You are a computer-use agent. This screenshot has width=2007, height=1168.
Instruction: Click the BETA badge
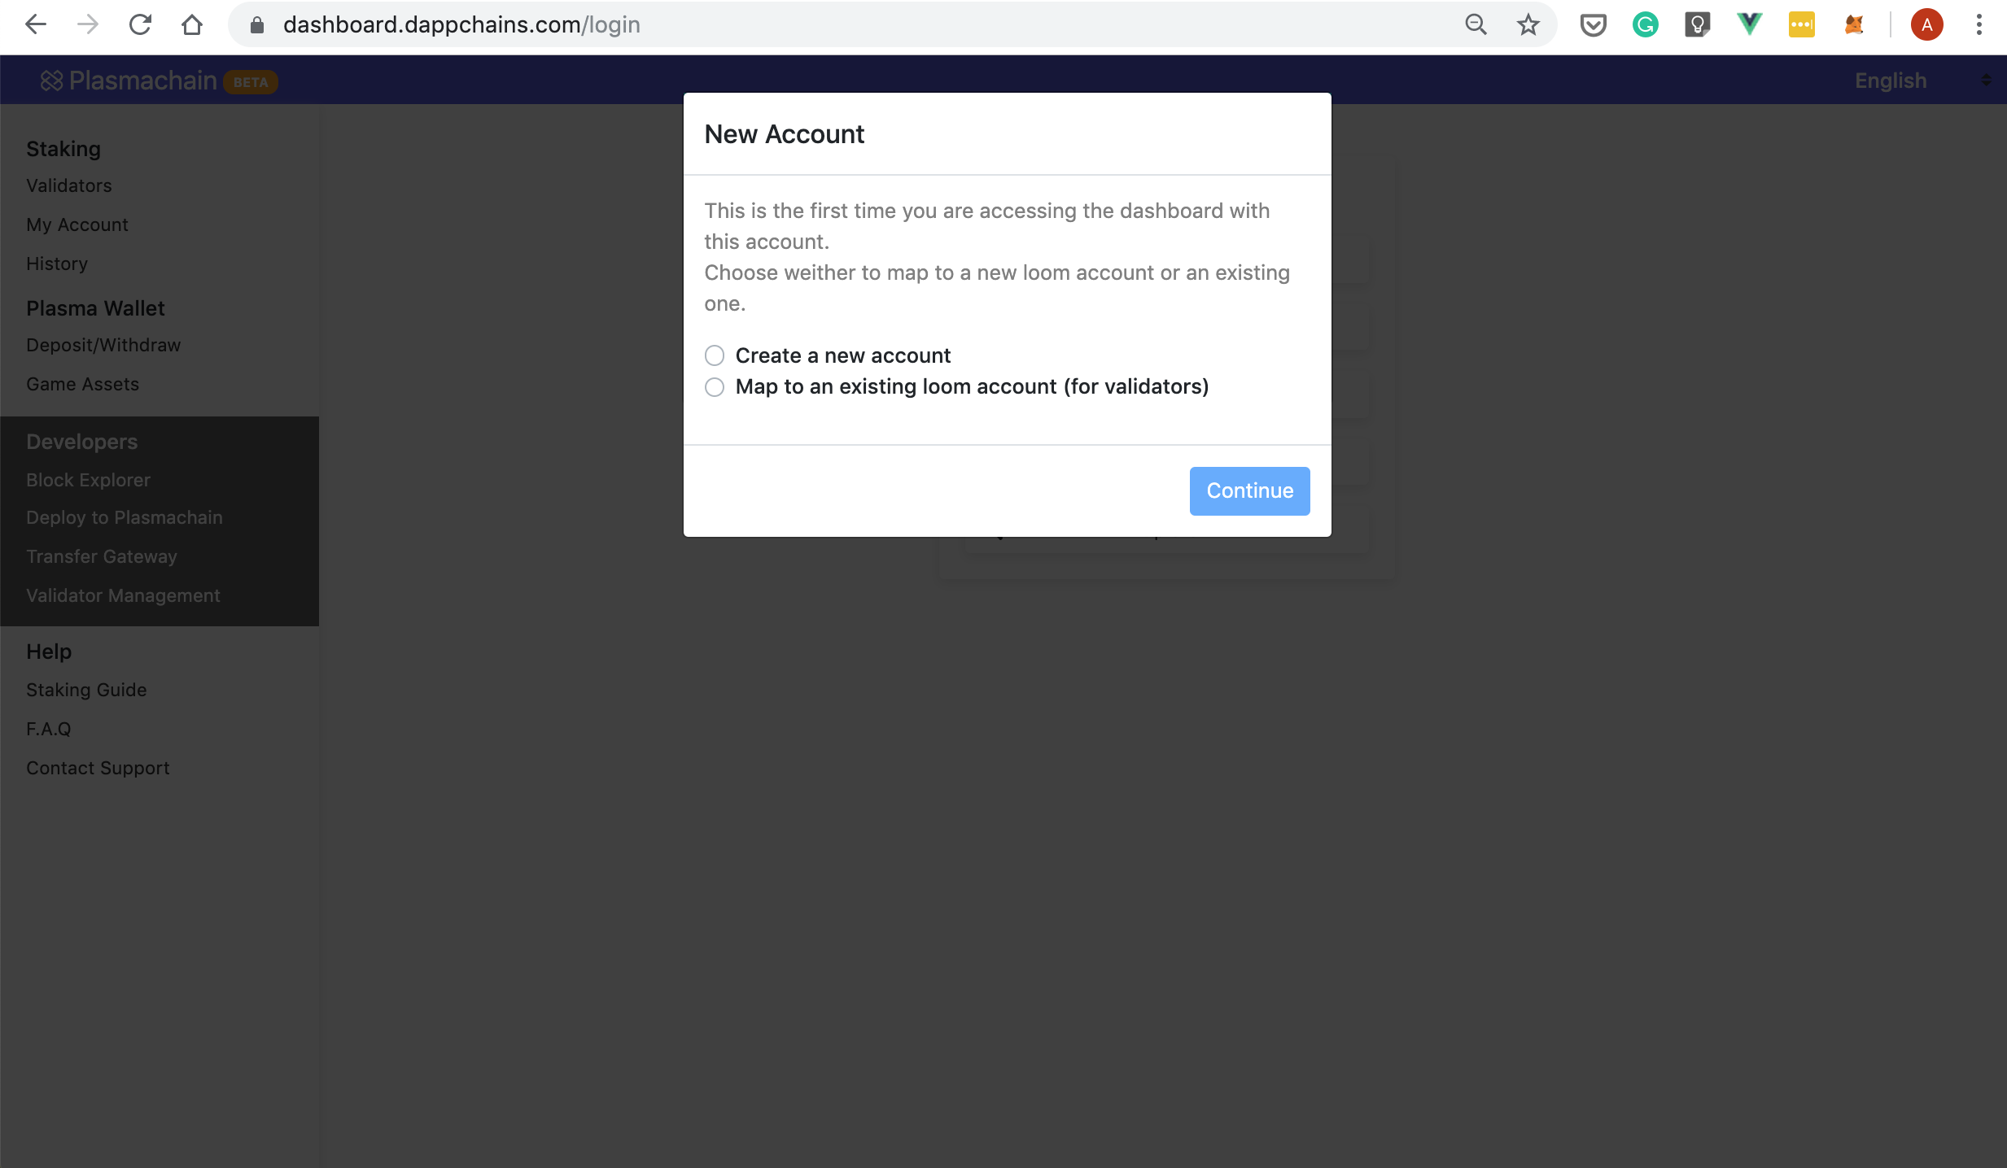[251, 82]
